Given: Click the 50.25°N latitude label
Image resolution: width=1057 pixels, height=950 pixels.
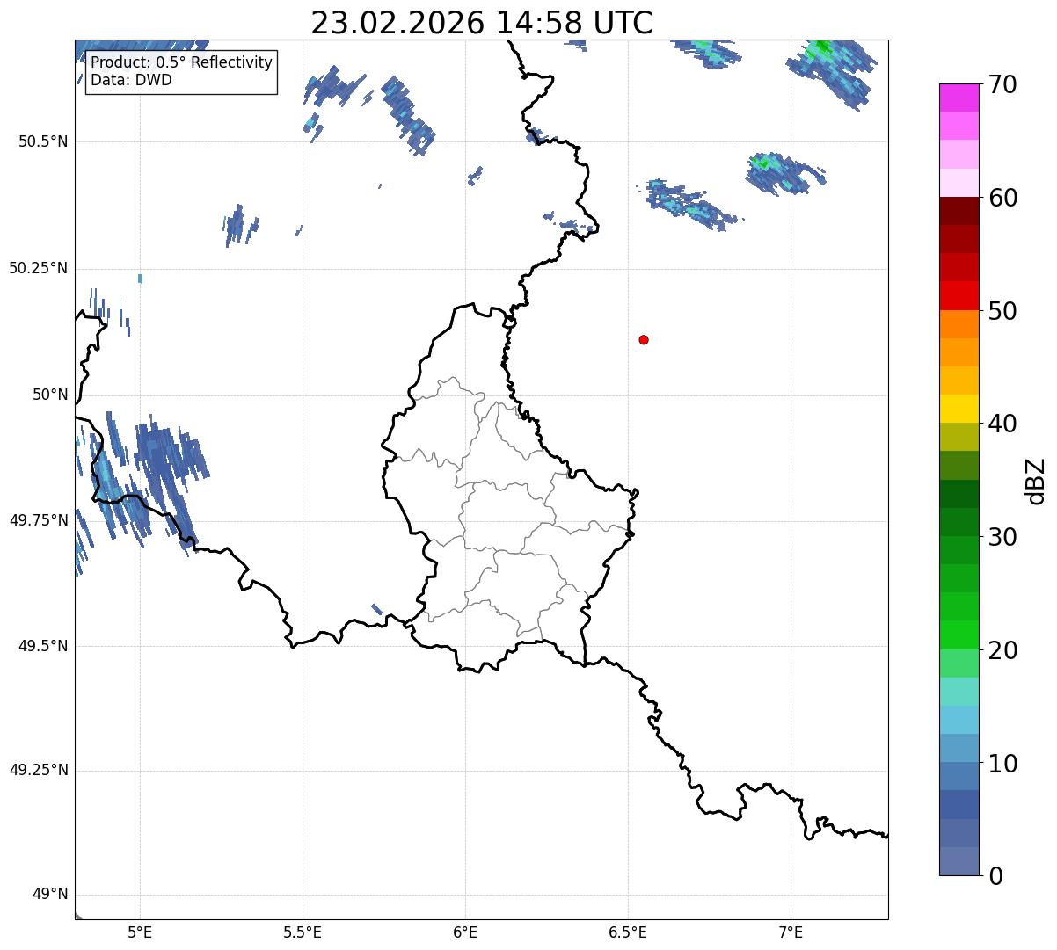Looking at the screenshot, I should coord(38,269).
